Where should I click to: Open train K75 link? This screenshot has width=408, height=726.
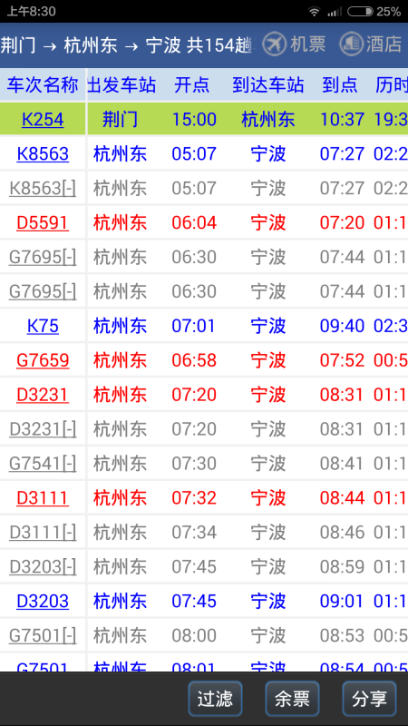coord(43,326)
